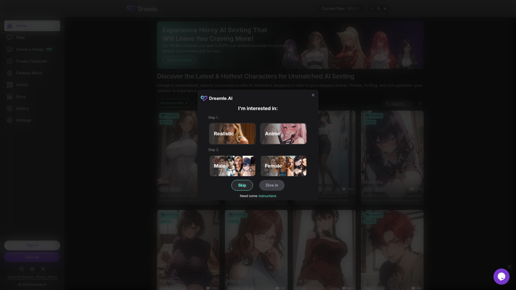Click the Chat speech bubble icon

10,38
